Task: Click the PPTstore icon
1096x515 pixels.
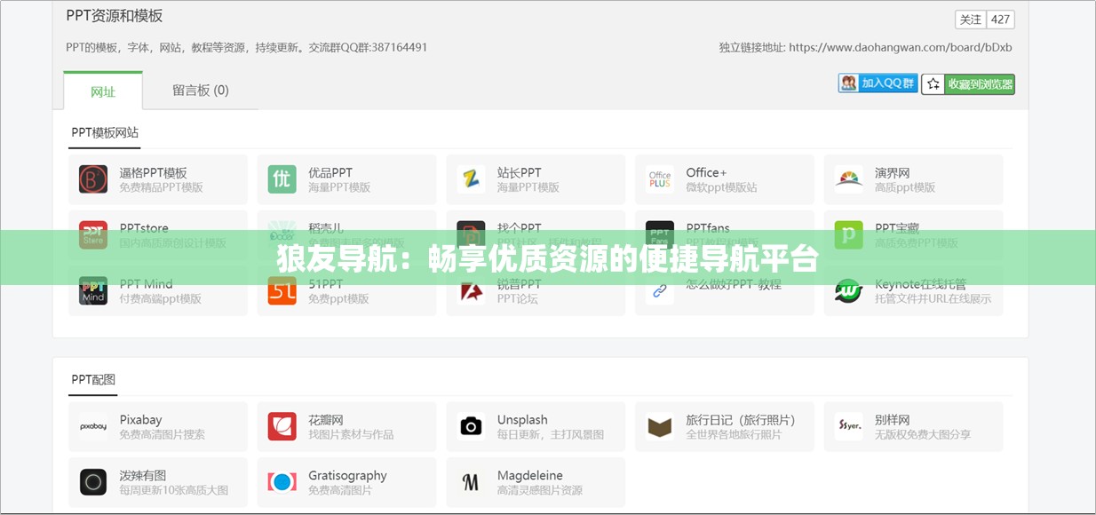Action: [93, 235]
